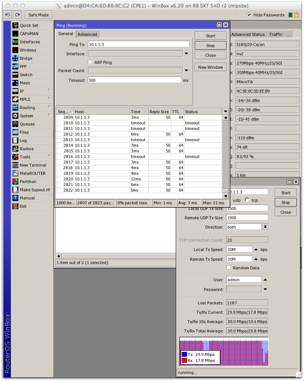Stop the running ping

pos(210,45)
